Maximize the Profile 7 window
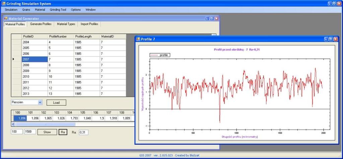This screenshot has width=343, height=159. (331, 39)
